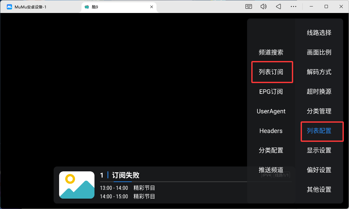
Task: Open 偏好设置 menu item
Action: click(x=319, y=170)
